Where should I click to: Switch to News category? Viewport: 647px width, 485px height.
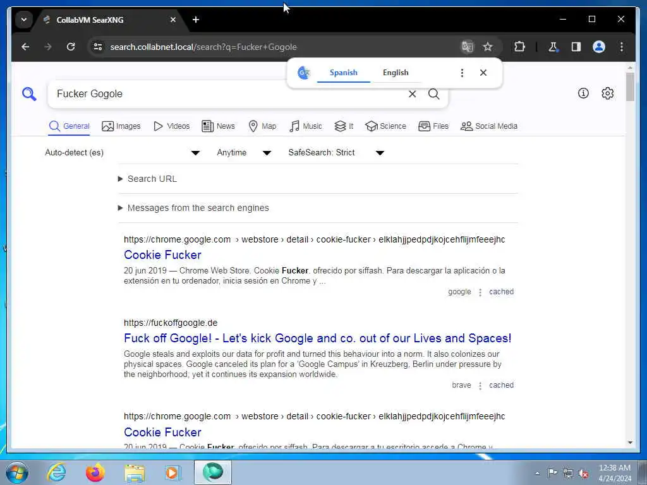tap(218, 126)
